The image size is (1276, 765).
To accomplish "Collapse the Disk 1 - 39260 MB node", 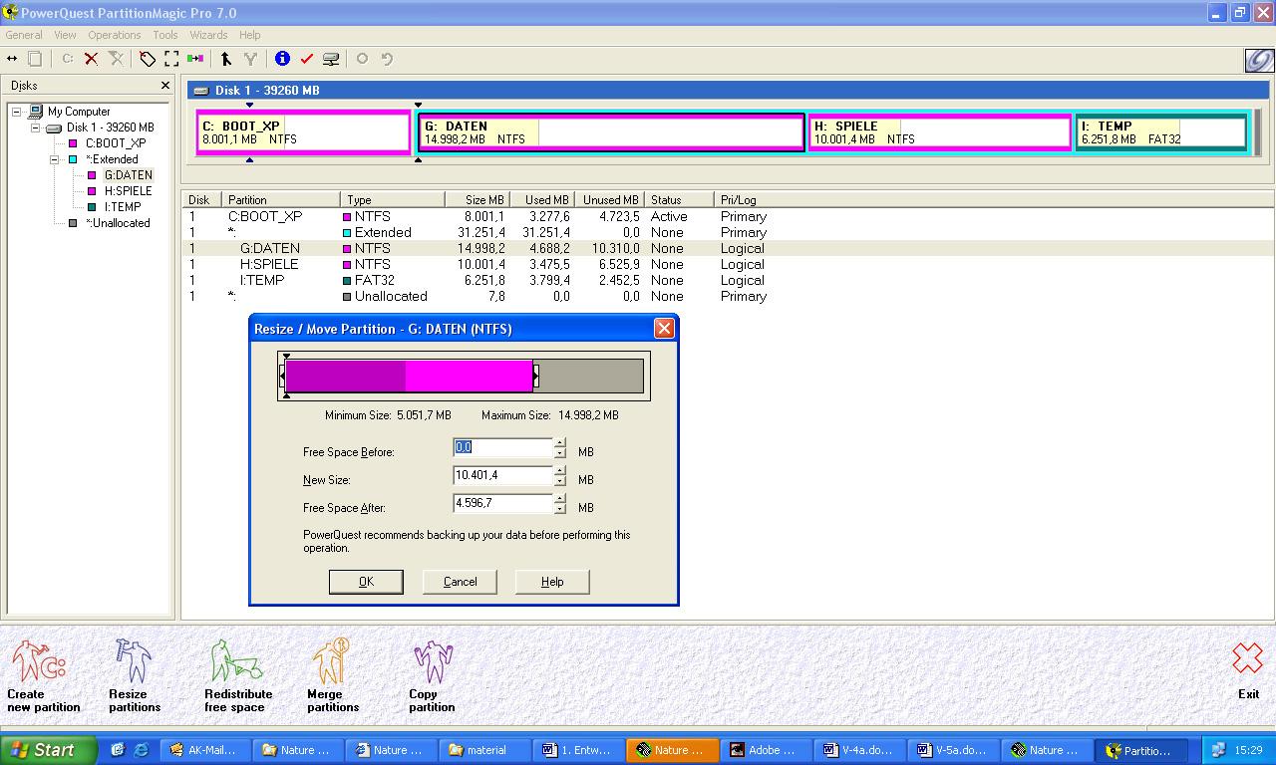I will coord(36,127).
